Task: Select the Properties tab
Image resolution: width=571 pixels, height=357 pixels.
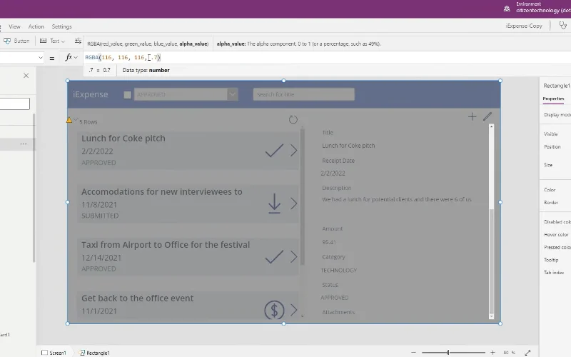Action: [553, 99]
